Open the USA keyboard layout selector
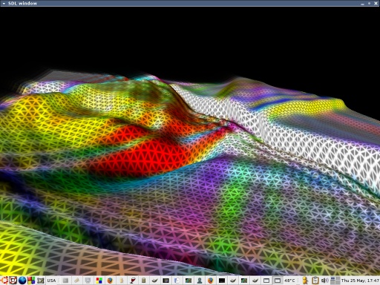This screenshot has height=285, width=380. 51,281
